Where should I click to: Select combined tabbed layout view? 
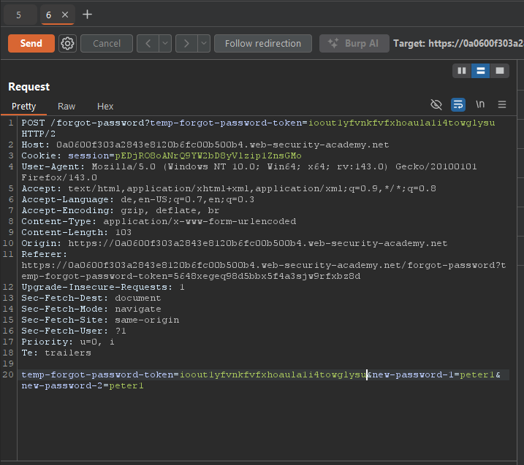[500, 70]
